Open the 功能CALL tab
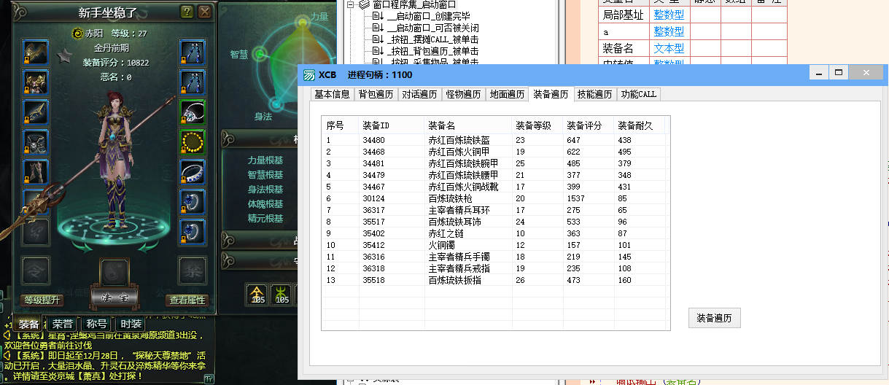Image resolution: width=889 pixels, height=385 pixels. pos(639,94)
